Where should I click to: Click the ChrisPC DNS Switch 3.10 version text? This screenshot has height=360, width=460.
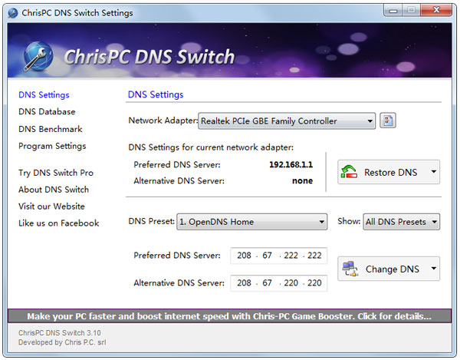click(60, 332)
